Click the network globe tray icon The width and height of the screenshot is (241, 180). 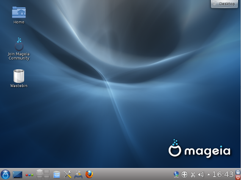[x=176, y=175]
